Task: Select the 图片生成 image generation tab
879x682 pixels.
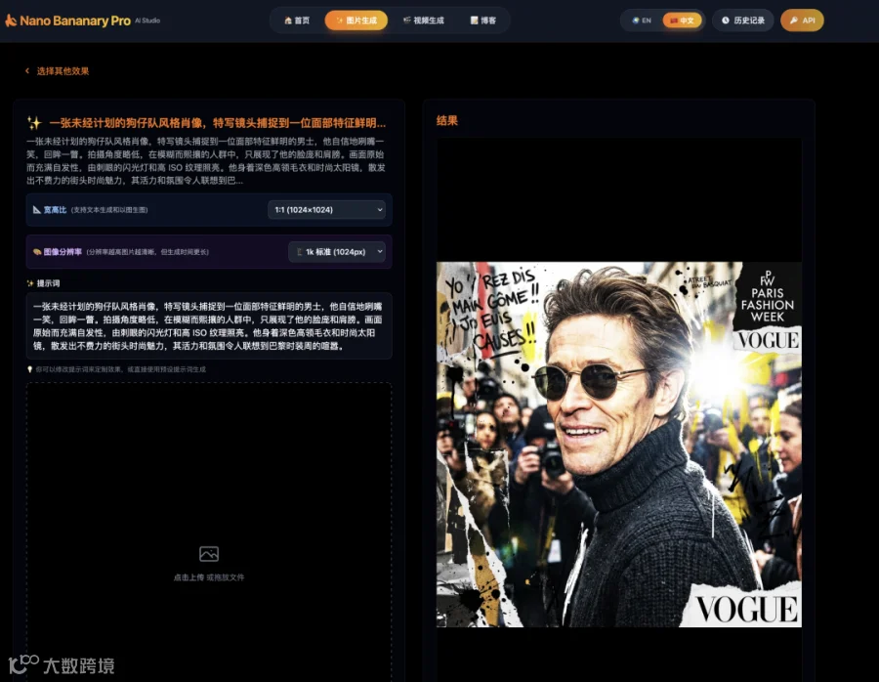Action: [356, 21]
